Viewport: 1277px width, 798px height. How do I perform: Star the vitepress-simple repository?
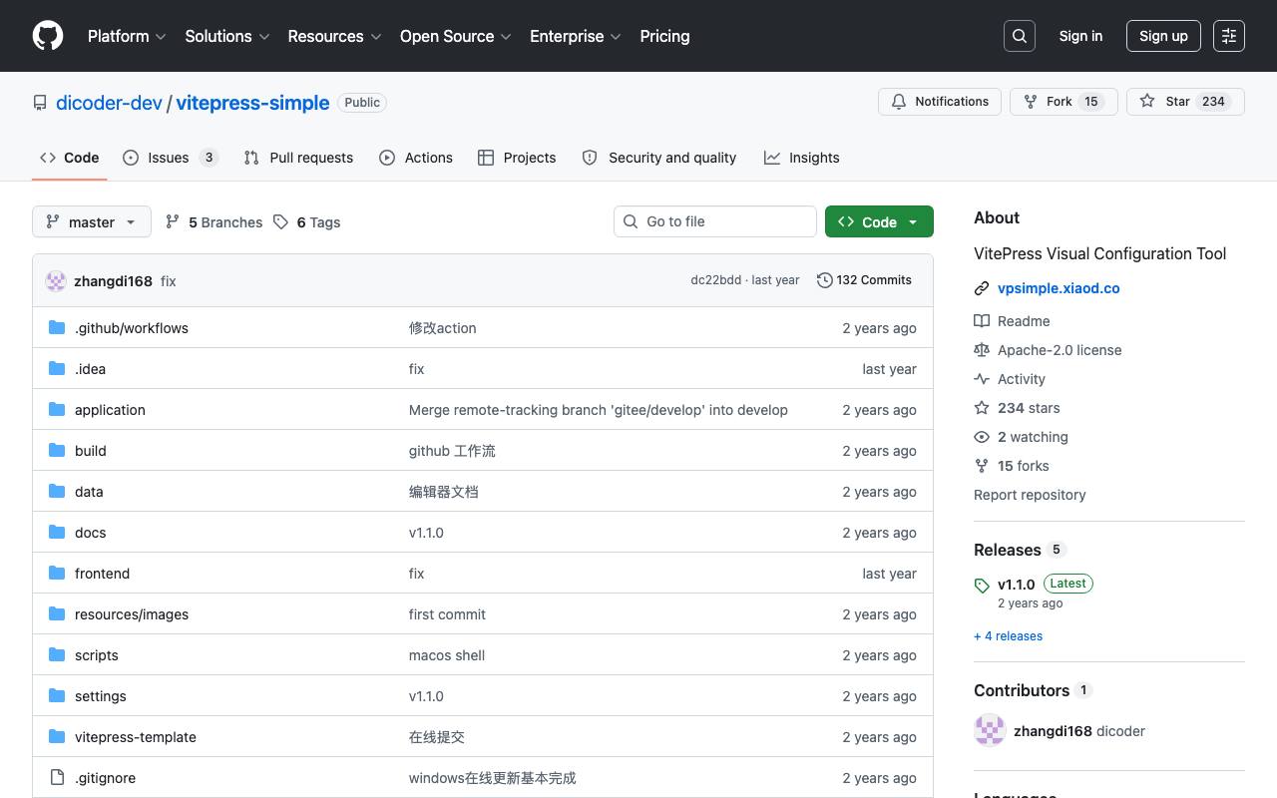1185,102
